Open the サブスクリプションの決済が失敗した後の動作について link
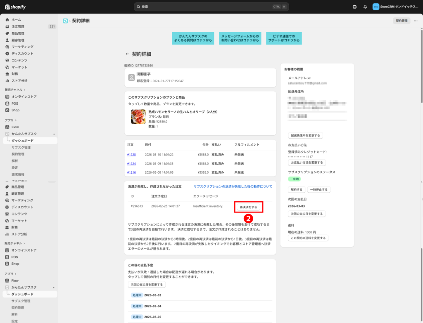The height and width of the screenshot is (323, 423). click(x=233, y=186)
